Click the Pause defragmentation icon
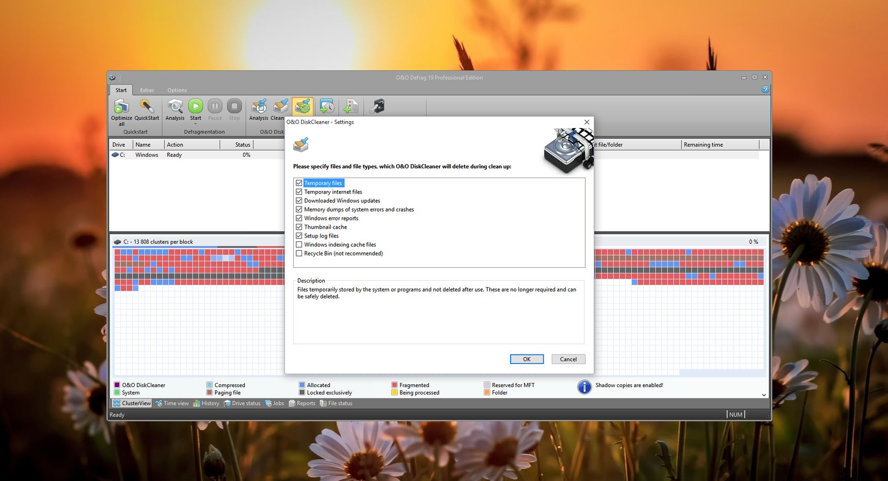Image resolution: width=888 pixels, height=481 pixels. 215,106
